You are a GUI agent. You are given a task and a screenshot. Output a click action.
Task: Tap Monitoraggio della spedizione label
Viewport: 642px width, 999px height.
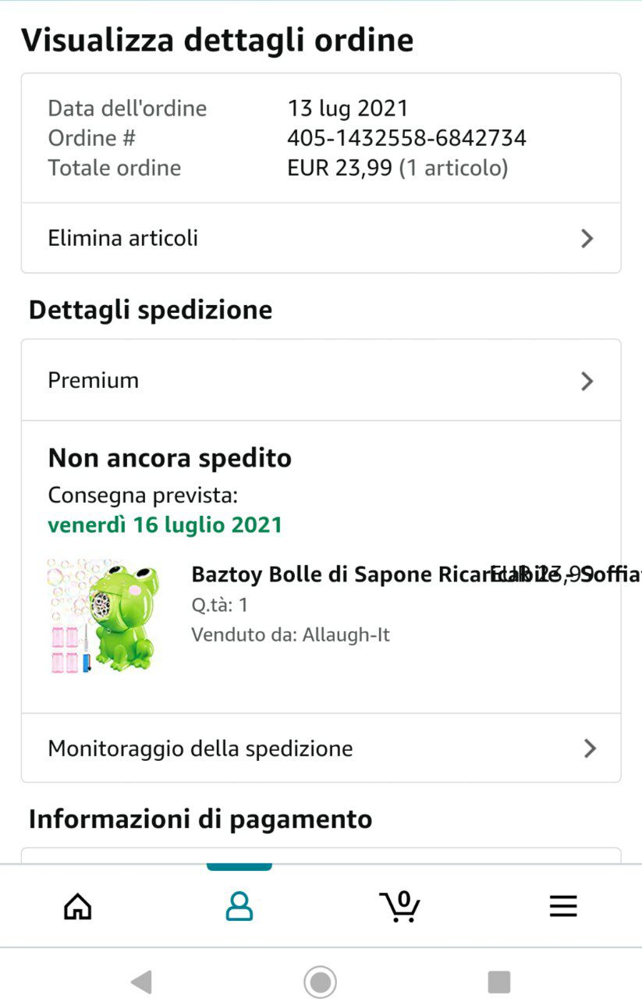point(200,749)
